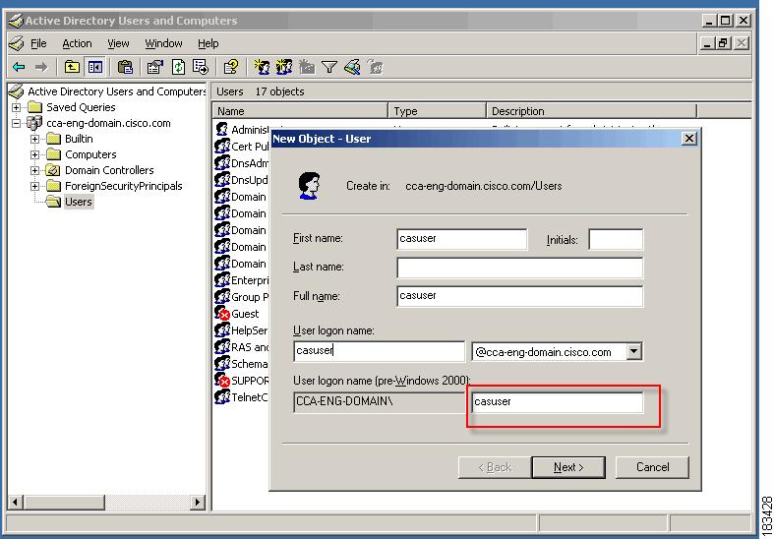The image size is (774, 539).
Task: Click the Help toolbar icon
Action: click(231, 67)
